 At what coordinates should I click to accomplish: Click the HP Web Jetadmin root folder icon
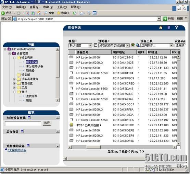10,49
